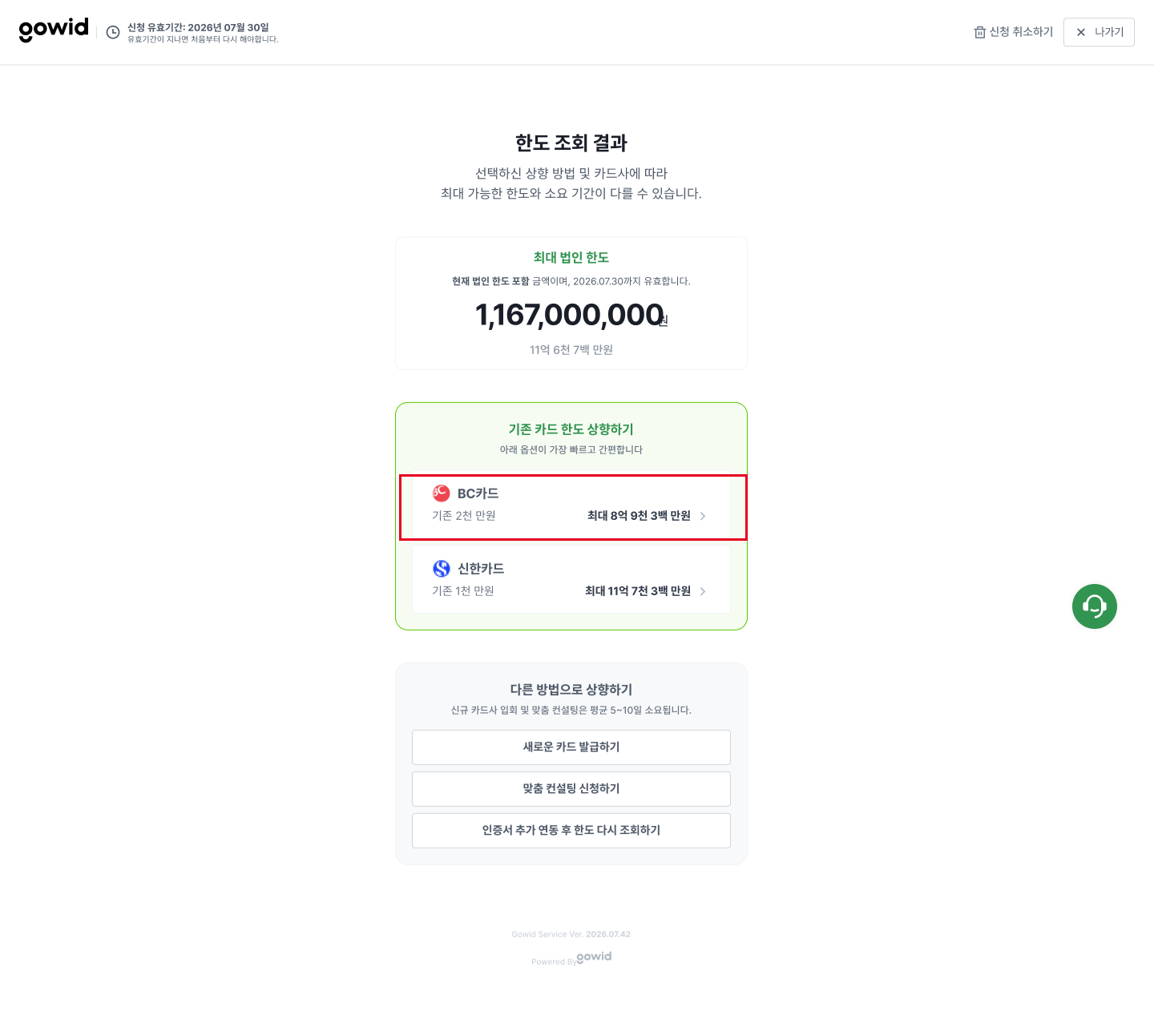This screenshot has height=1027, width=1154.
Task: Click the 1,167,000,000 최대 법인 한도 amount
Action: [x=571, y=315]
